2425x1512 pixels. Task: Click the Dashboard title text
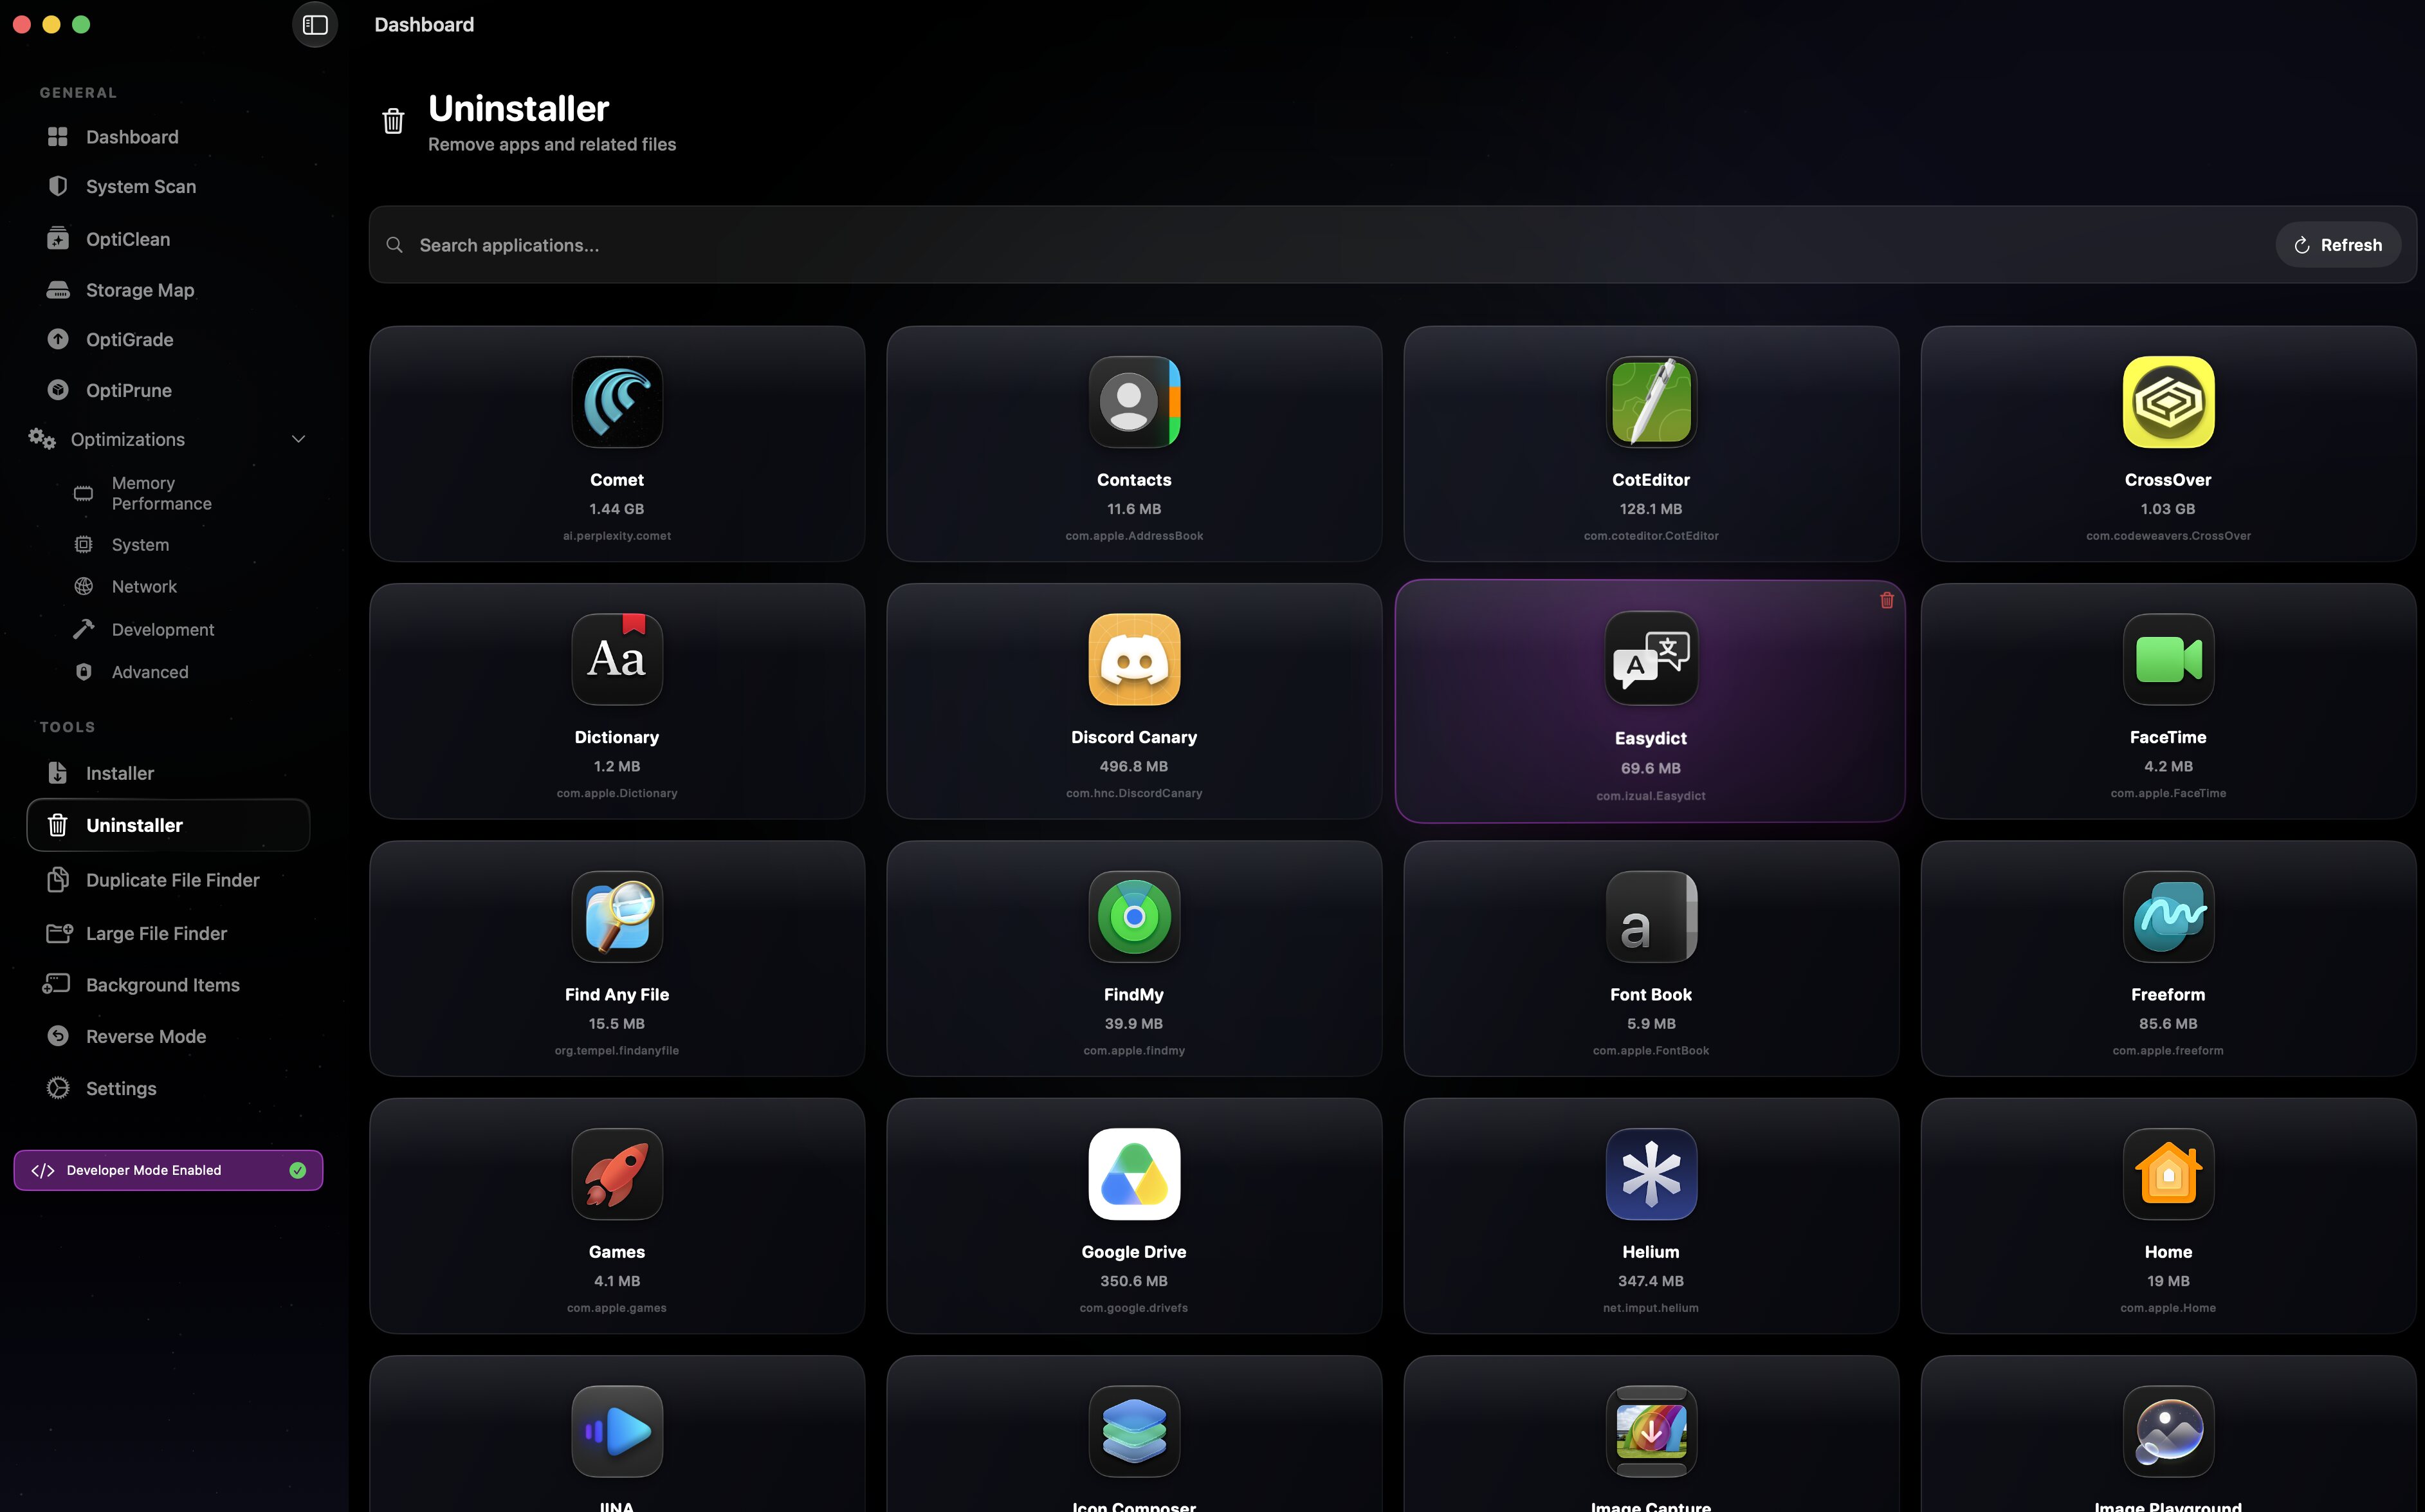pos(424,25)
